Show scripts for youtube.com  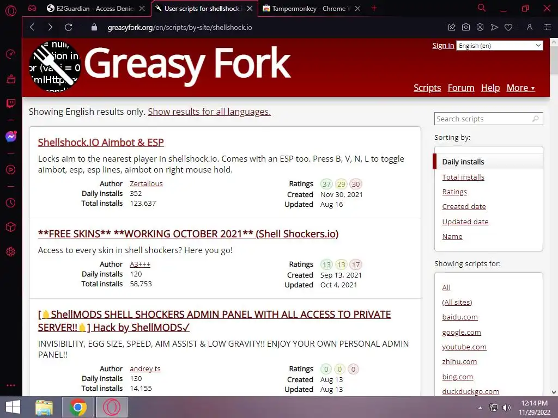tap(464, 347)
